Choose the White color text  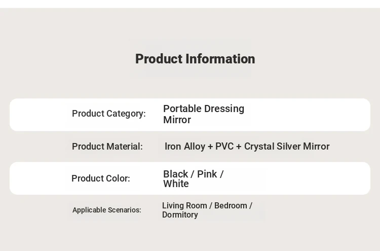point(176,184)
